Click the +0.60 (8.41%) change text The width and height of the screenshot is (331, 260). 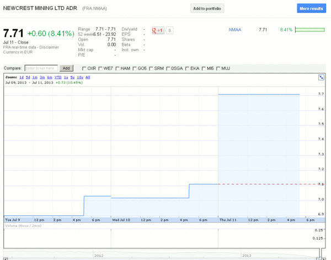point(51,34)
